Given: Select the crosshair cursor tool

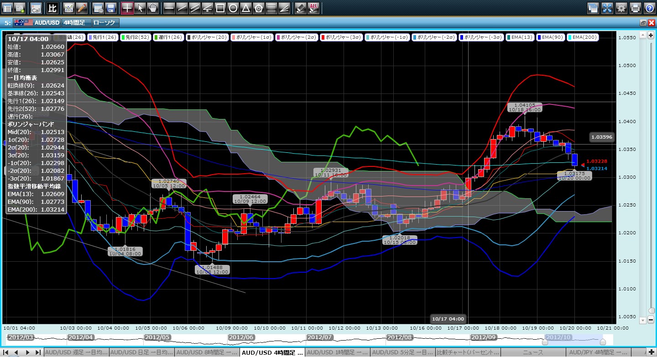Looking at the screenshot, I should 127,8.
